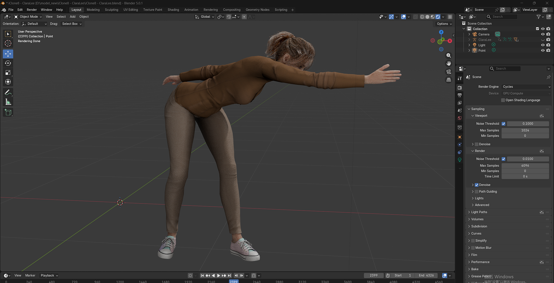Expand the ClaraLee object in outliner
Viewport: 554px width, 283px height.
click(x=469, y=40)
